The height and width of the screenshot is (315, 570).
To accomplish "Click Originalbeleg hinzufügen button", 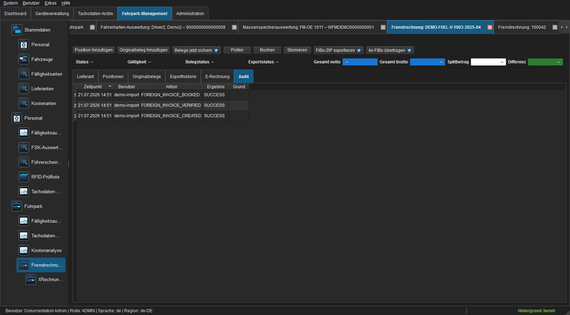I will click(143, 50).
